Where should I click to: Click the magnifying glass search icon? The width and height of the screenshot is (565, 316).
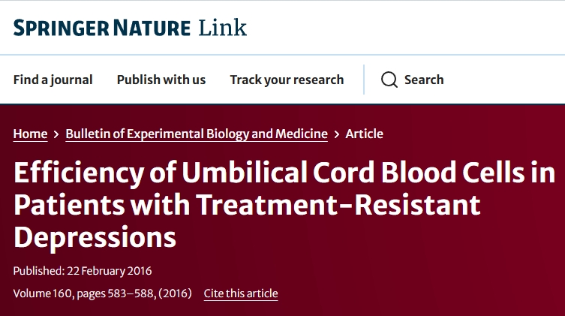tap(389, 80)
